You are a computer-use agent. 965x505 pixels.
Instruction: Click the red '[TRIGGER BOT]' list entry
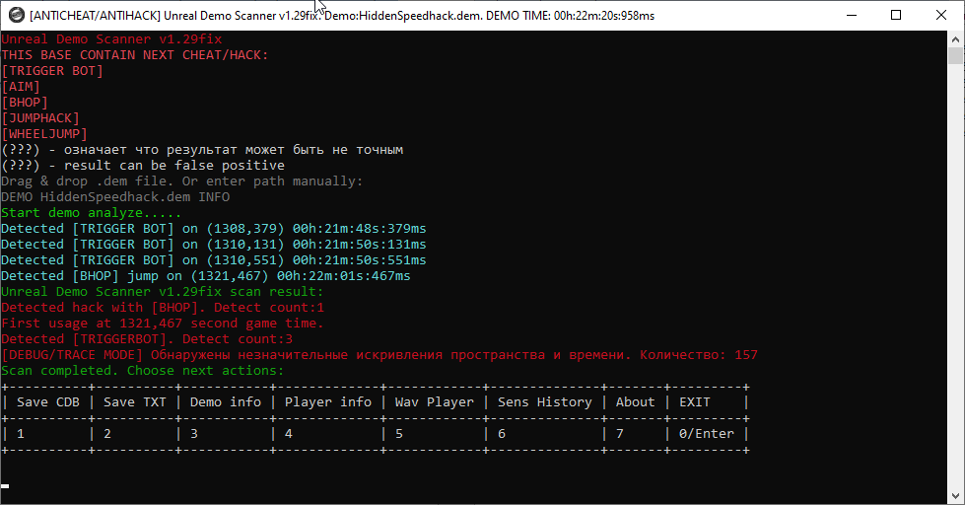(52, 71)
